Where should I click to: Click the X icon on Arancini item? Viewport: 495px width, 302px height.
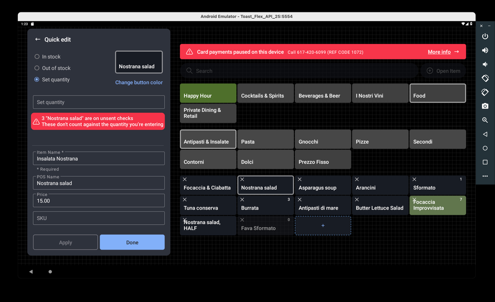click(x=357, y=180)
